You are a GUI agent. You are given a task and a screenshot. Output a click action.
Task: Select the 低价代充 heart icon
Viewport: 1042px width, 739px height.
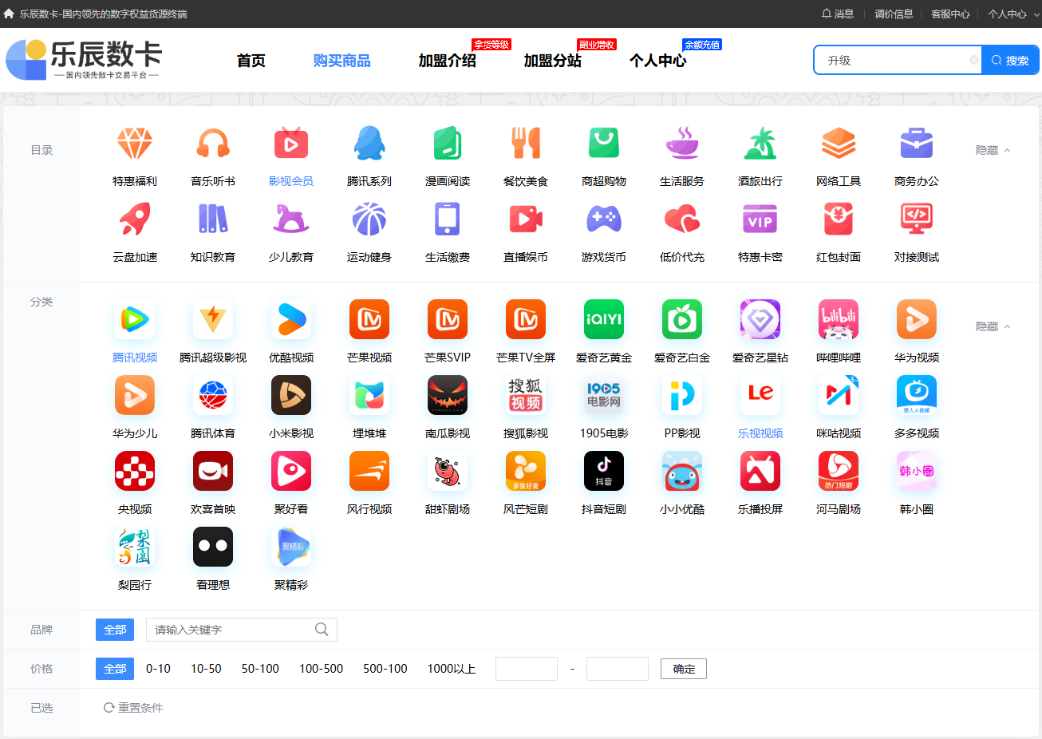[682, 219]
